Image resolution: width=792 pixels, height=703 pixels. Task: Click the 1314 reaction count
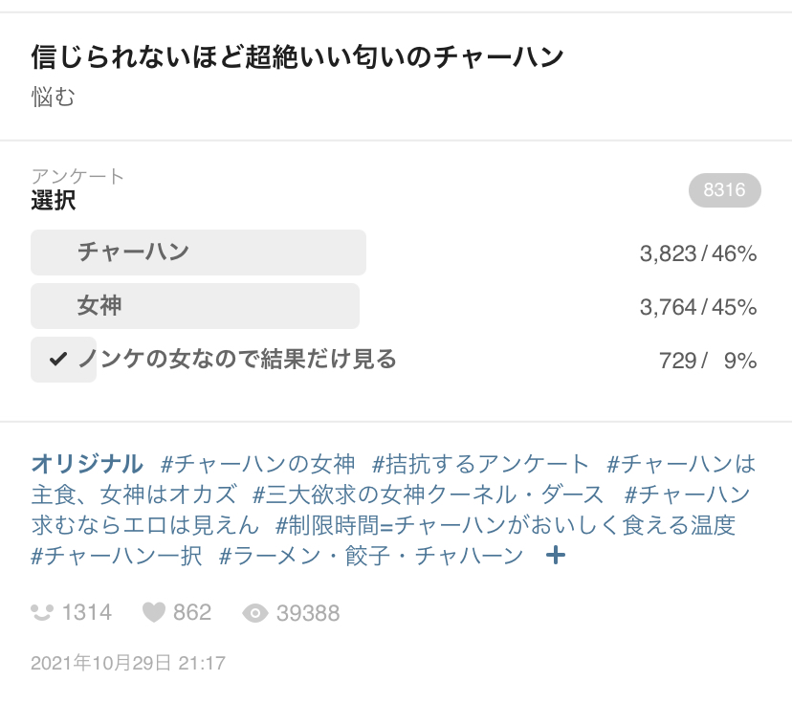coord(86,612)
